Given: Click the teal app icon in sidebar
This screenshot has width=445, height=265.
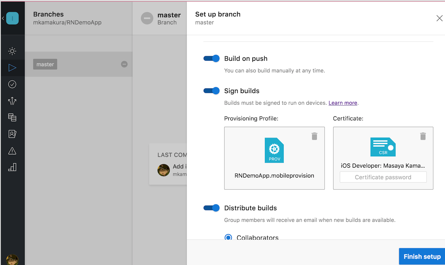Looking at the screenshot, I should (12, 18).
